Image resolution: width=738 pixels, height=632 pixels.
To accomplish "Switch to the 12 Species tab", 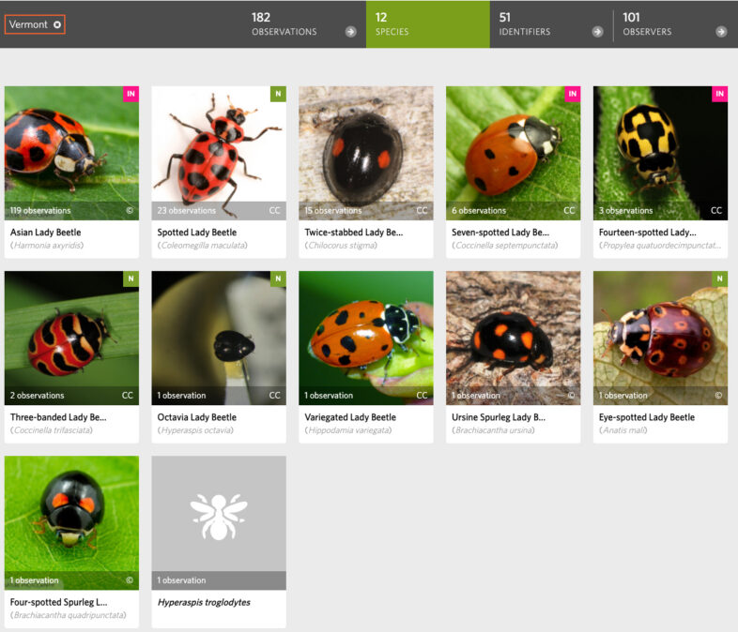I will click(x=427, y=24).
